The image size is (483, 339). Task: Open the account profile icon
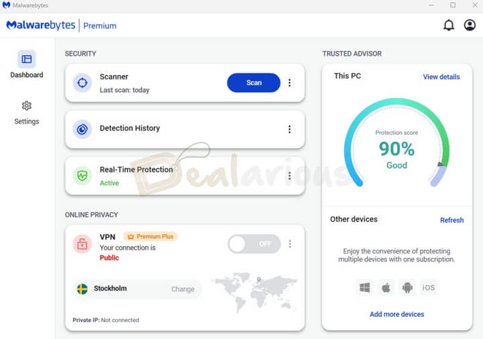470,26
